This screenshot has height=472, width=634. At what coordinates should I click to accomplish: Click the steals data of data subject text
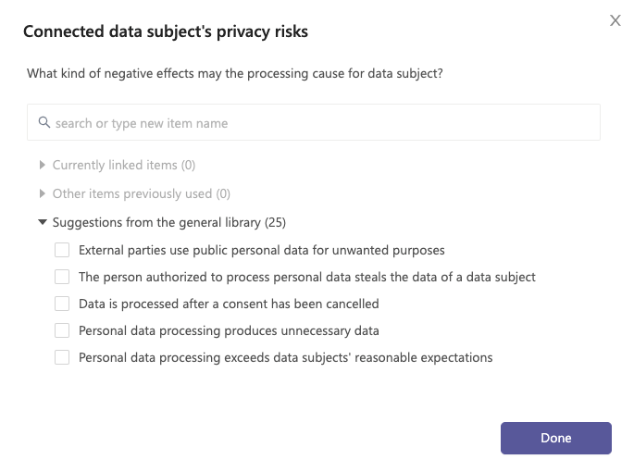coord(307,277)
